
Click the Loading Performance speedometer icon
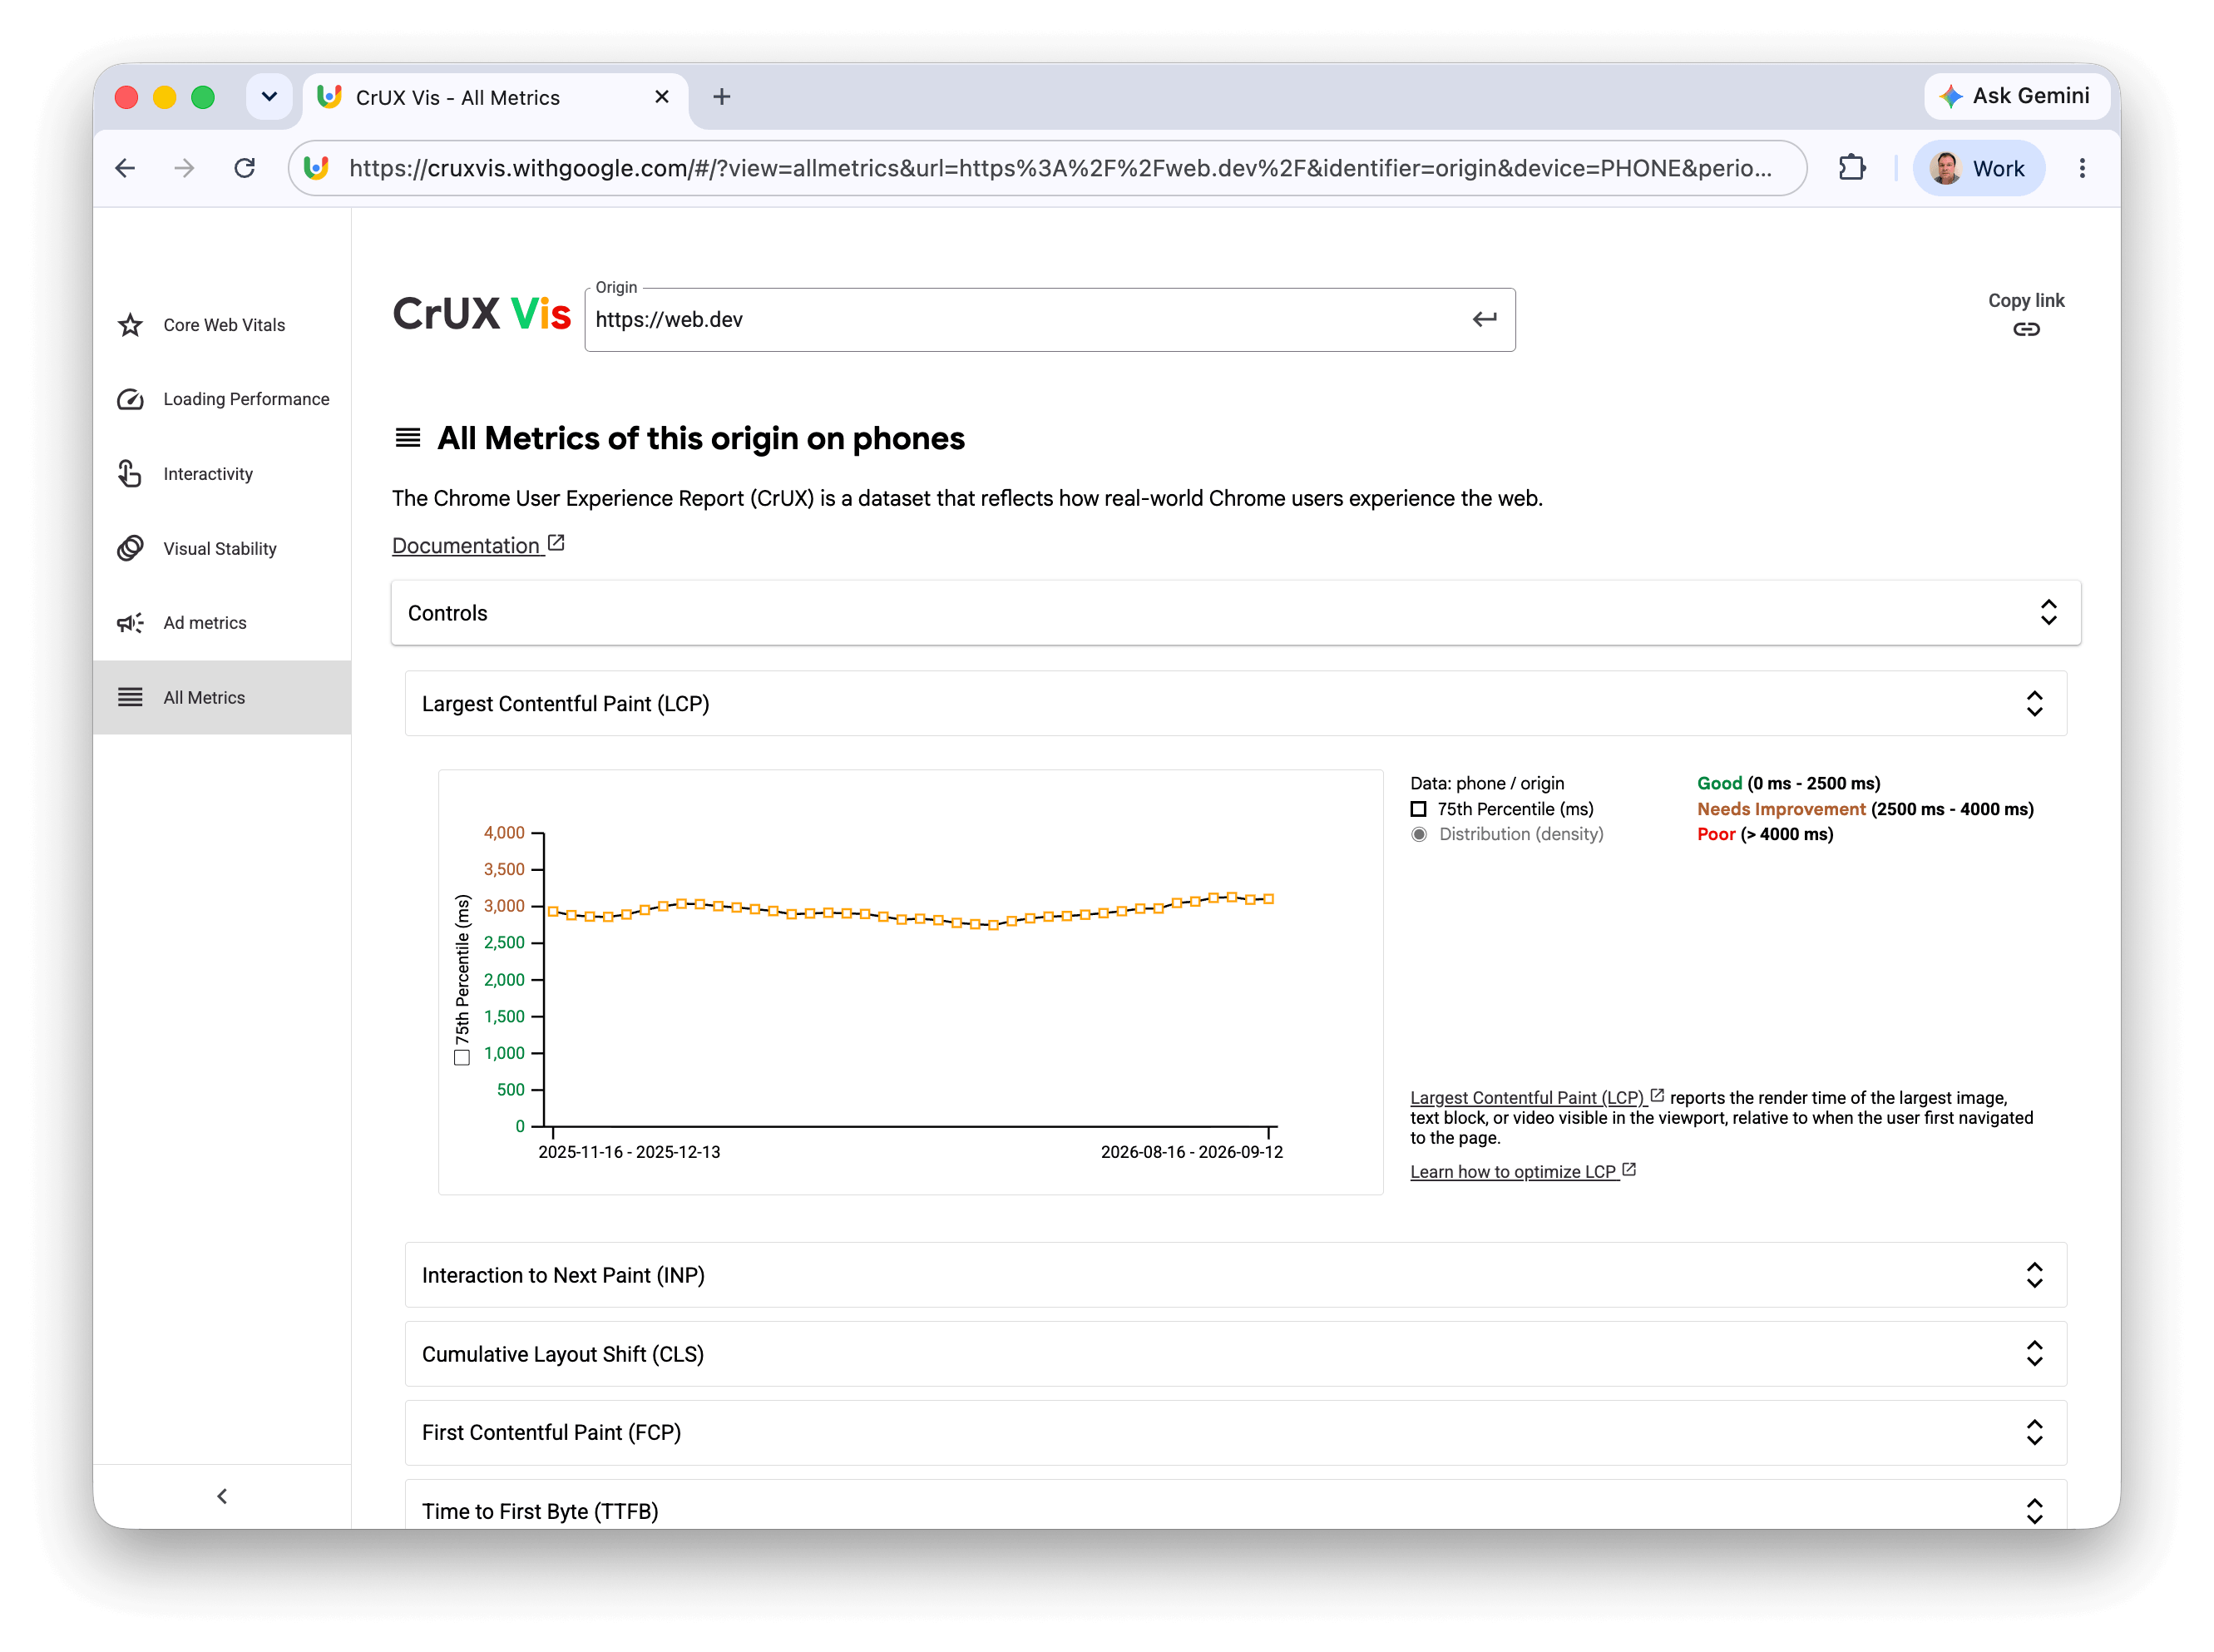point(130,399)
